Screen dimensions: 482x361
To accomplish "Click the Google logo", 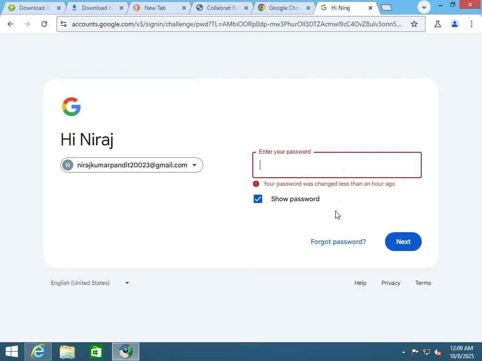I will coord(72,107).
